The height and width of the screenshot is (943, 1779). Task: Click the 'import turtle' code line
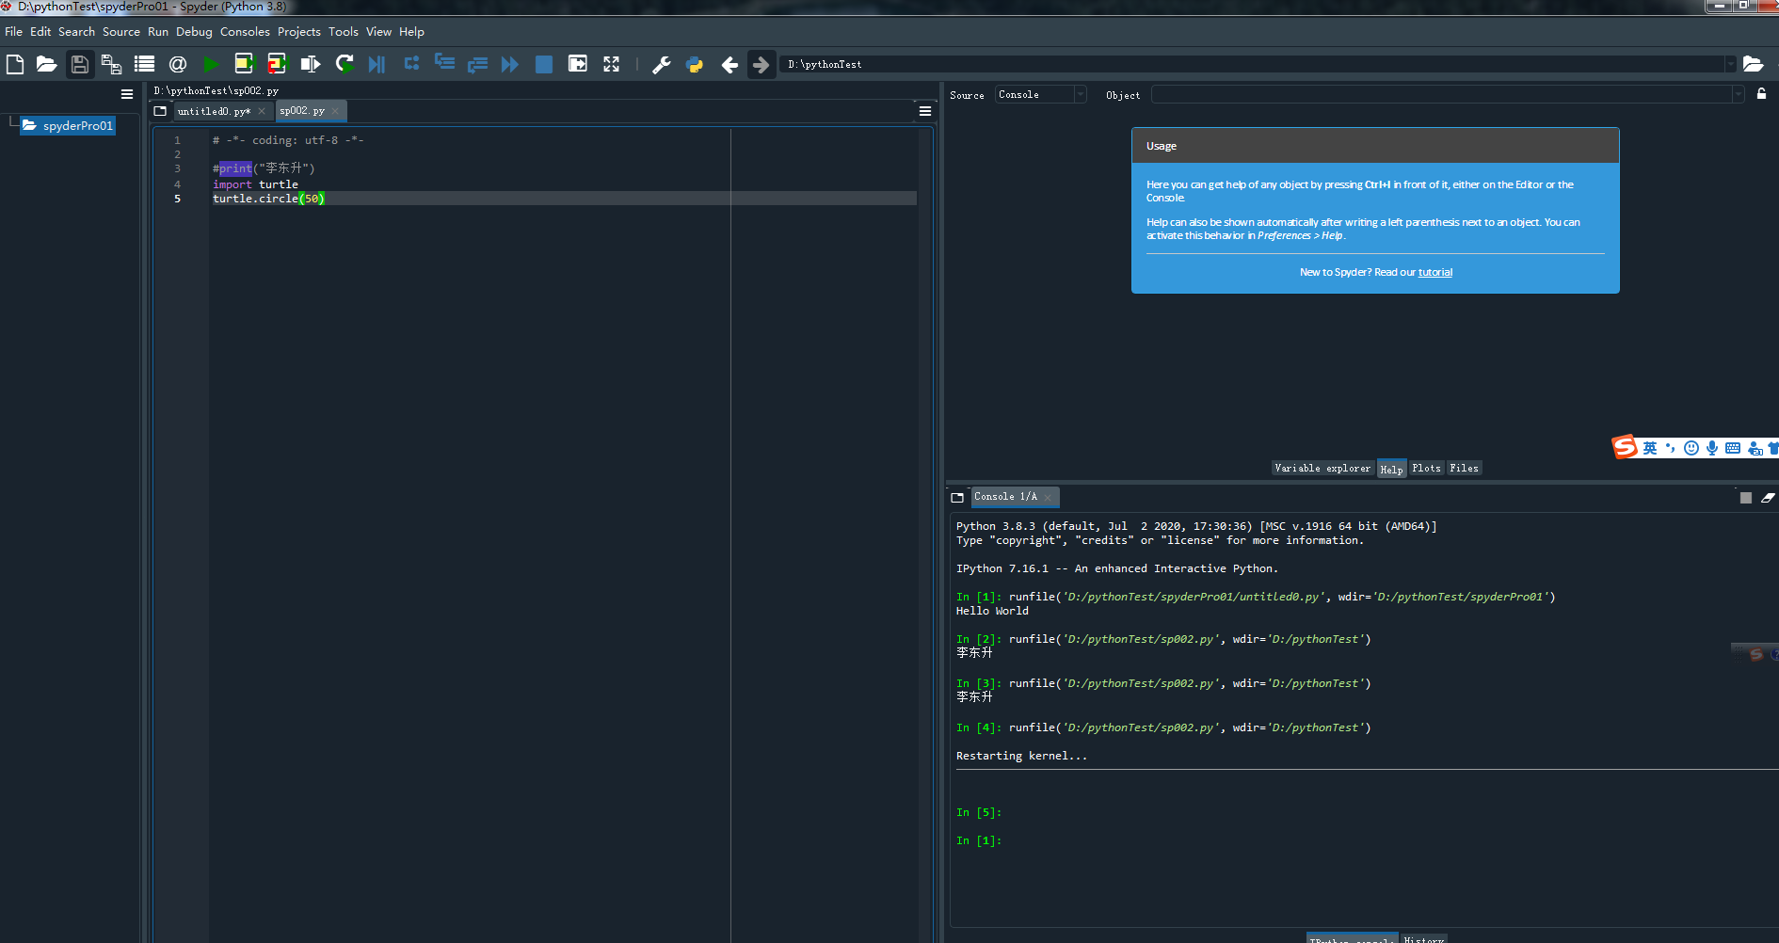(x=255, y=184)
